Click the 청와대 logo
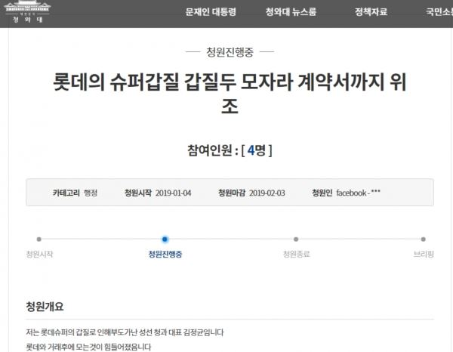This screenshot has width=453, height=352. click(27, 11)
